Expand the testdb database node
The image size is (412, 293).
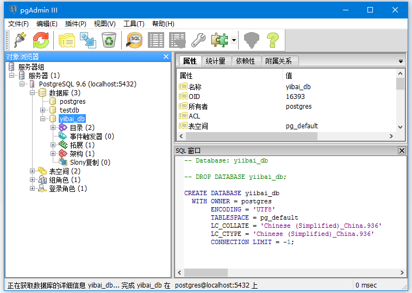(x=43, y=110)
